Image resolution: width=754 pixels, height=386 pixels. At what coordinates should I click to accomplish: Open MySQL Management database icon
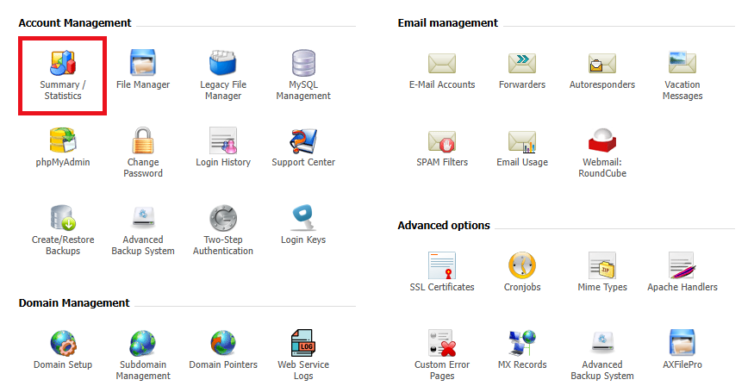303,63
